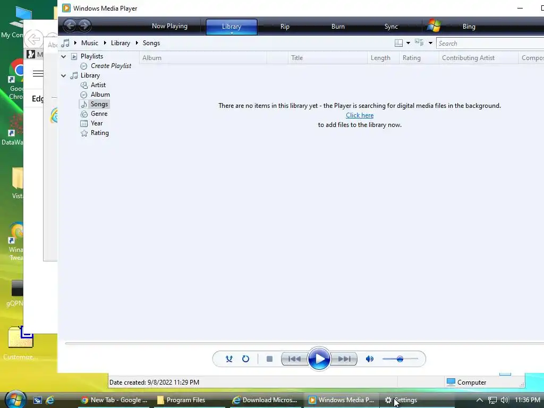The width and height of the screenshot is (544, 408).
Task: Select Music in the breadcrumb path
Action: tap(89, 43)
